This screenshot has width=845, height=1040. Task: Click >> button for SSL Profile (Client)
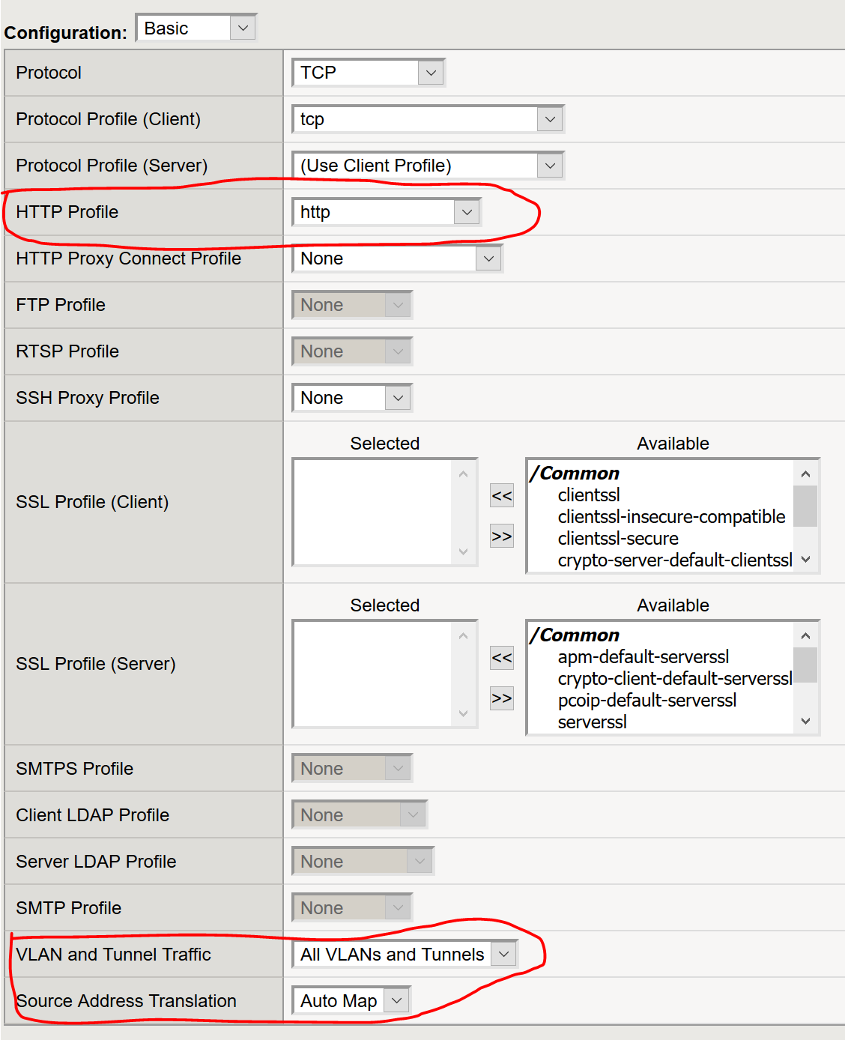(501, 536)
